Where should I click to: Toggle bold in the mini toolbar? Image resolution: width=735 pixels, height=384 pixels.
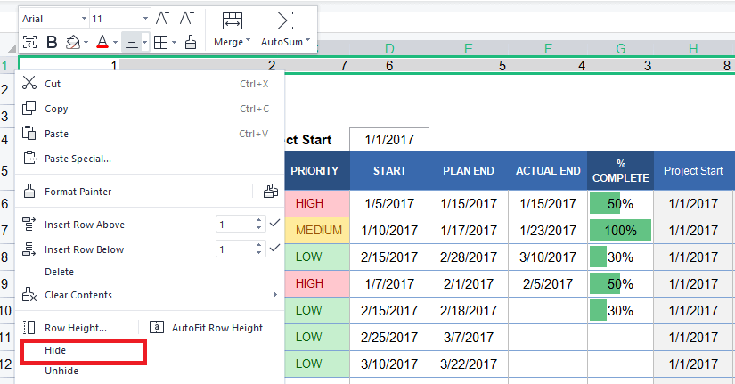pyautogui.click(x=52, y=41)
